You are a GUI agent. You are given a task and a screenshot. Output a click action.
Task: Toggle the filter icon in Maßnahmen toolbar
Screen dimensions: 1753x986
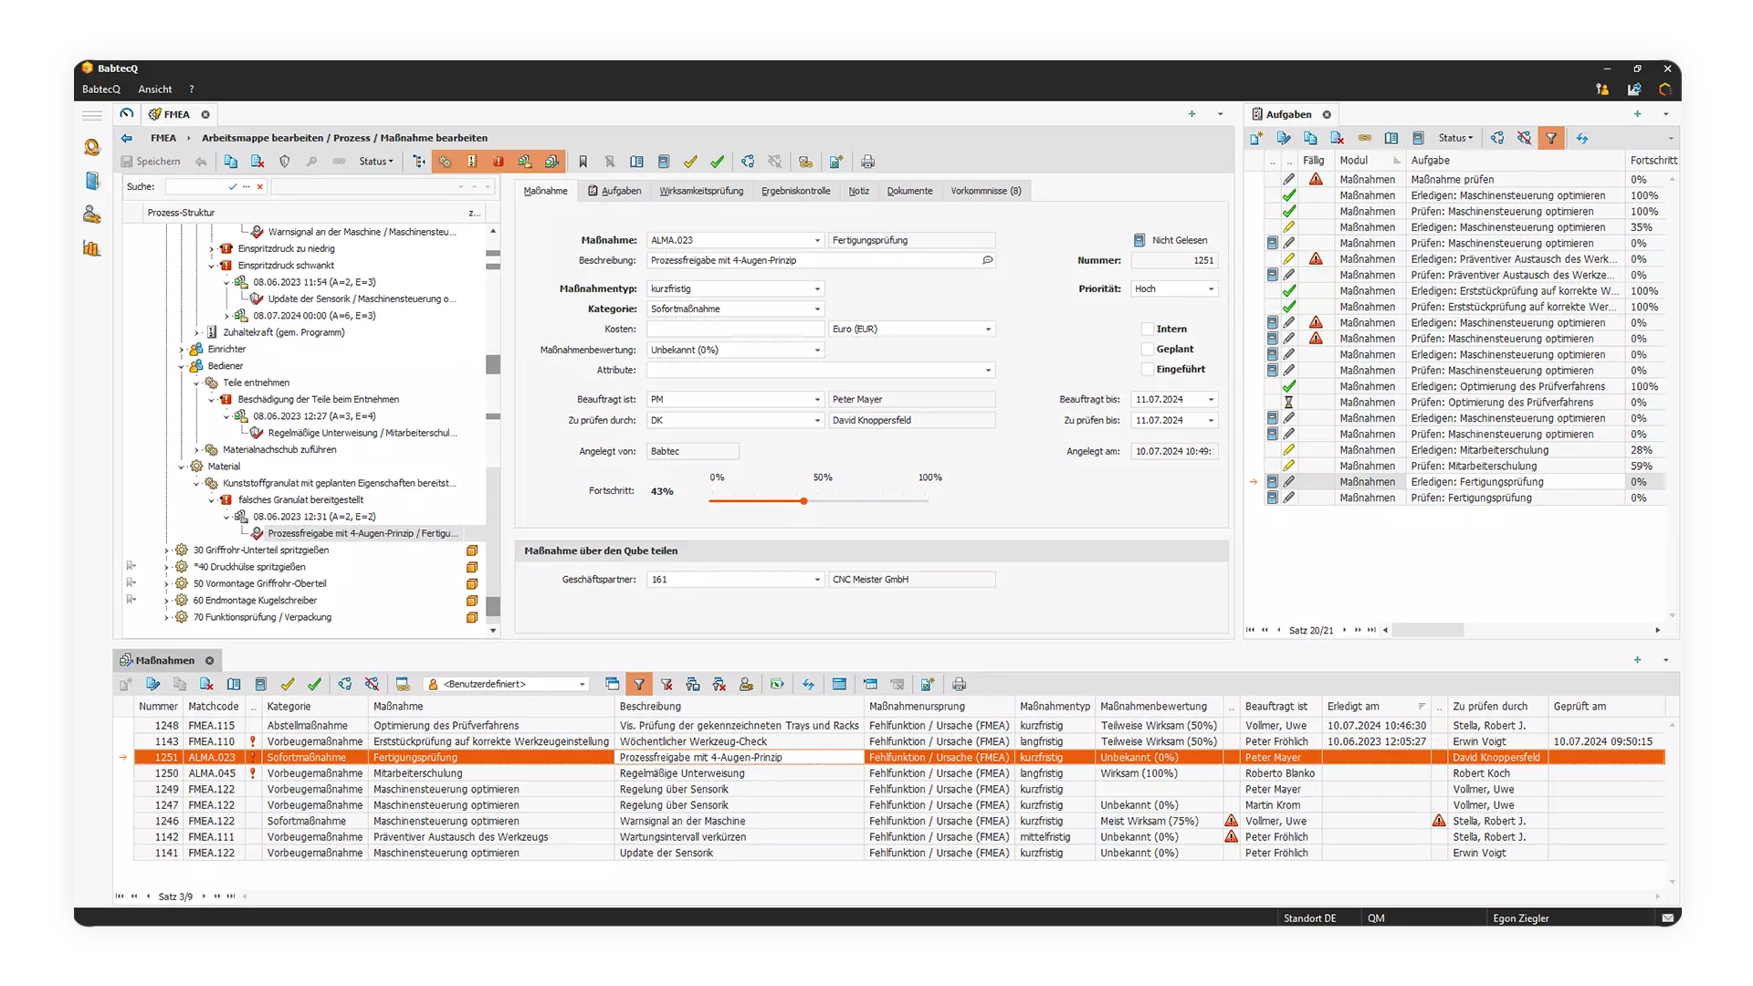point(639,684)
